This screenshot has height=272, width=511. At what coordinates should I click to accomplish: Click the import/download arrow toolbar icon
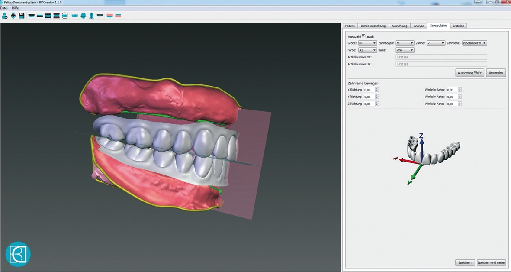pos(13,16)
